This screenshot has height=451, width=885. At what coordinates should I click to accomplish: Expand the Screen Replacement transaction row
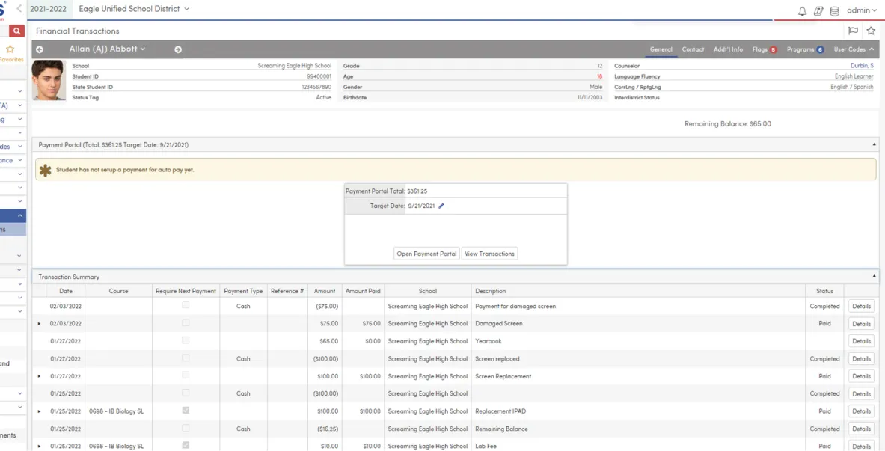(39, 376)
